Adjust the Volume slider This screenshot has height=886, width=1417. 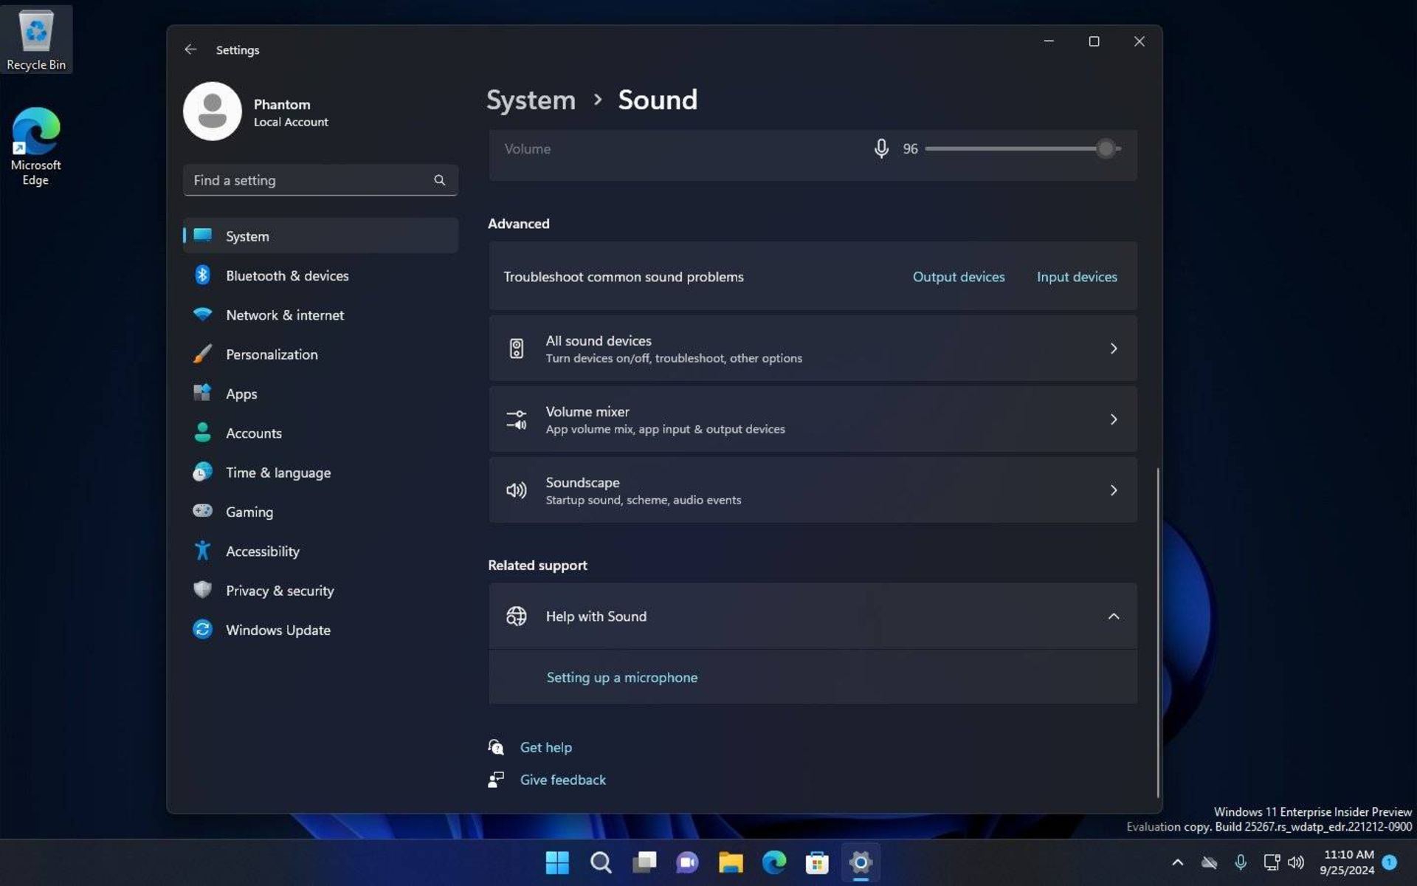click(1106, 148)
